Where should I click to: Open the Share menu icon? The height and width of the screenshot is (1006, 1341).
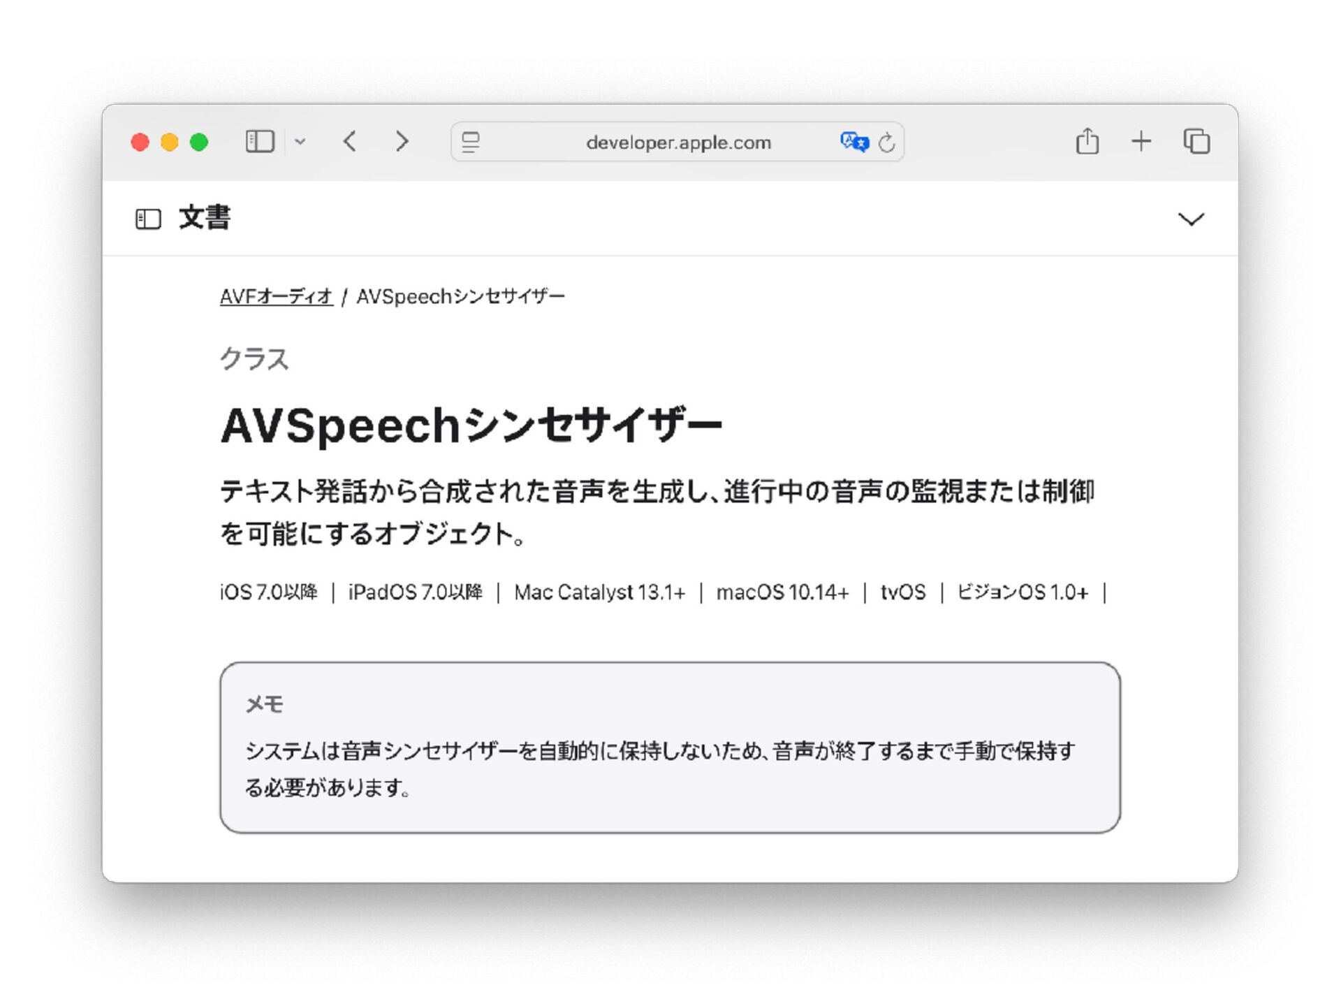click(1087, 141)
